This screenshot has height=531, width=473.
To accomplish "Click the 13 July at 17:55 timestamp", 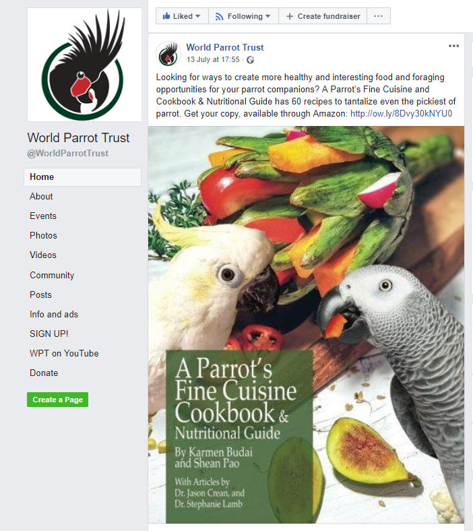I will pyautogui.click(x=213, y=59).
